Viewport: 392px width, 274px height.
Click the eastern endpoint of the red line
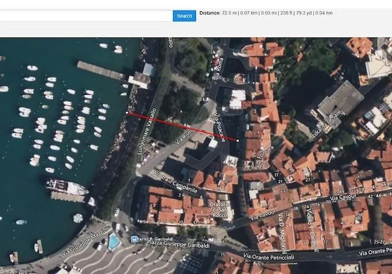[237, 141]
